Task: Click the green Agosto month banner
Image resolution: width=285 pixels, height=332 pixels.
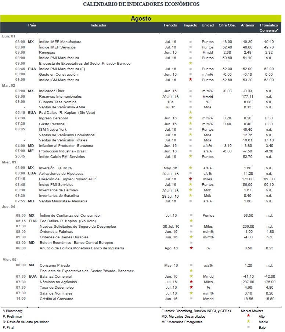Action: point(141,18)
